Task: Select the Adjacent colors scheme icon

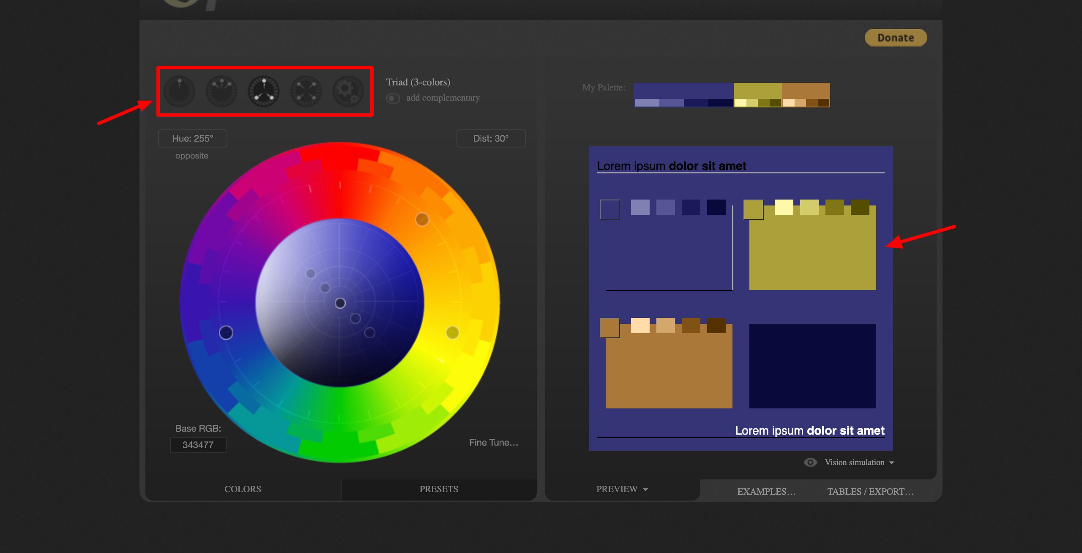Action: pos(221,91)
